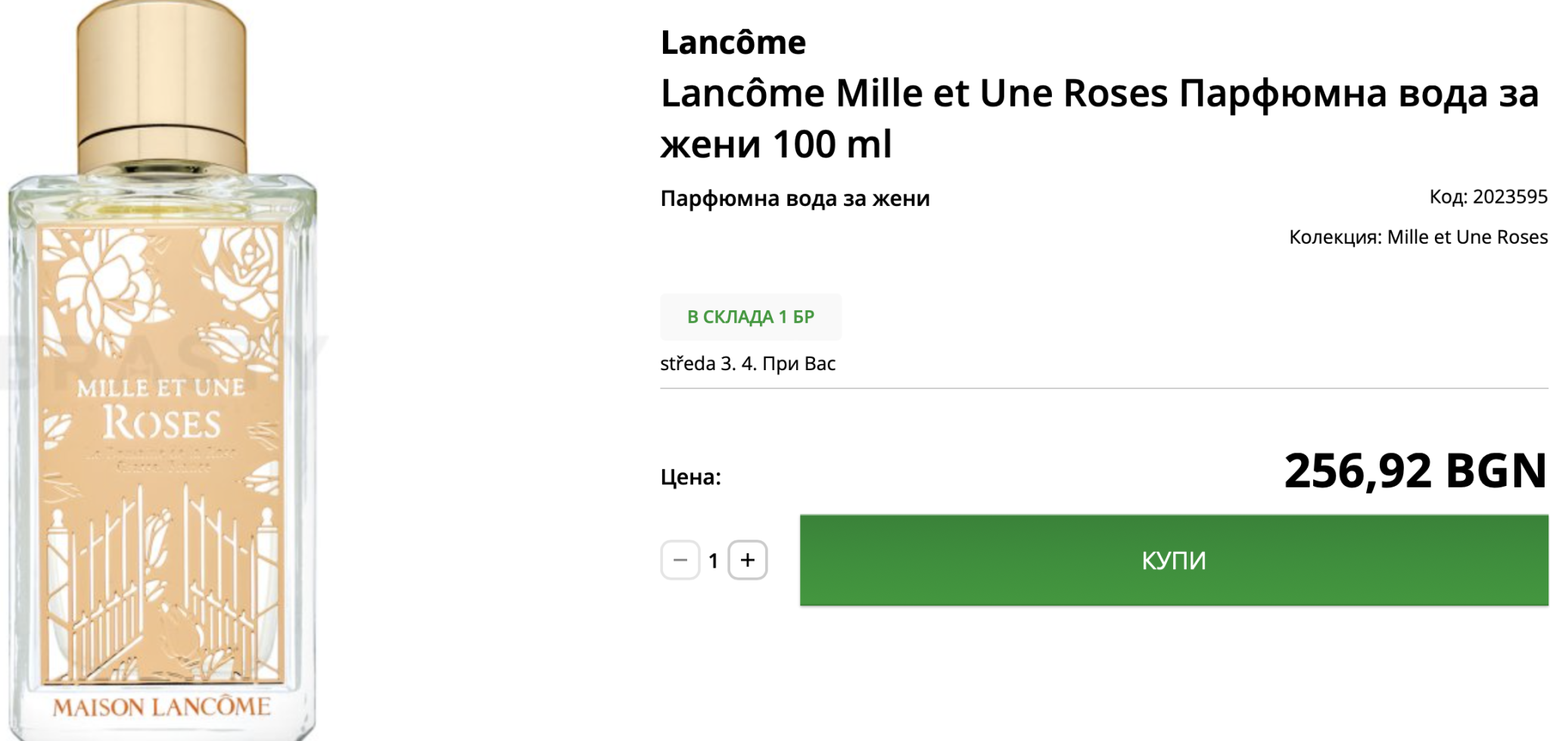Click the ROSES label on the bottle
Image resolution: width=1550 pixels, height=741 pixels.
tap(162, 422)
